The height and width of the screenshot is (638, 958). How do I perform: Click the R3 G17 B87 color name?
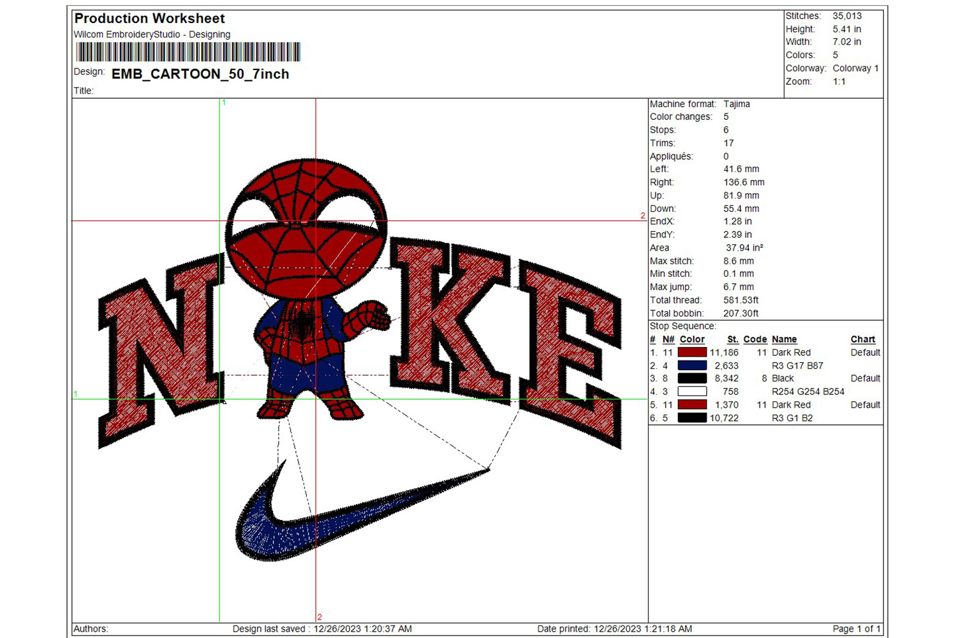click(797, 366)
